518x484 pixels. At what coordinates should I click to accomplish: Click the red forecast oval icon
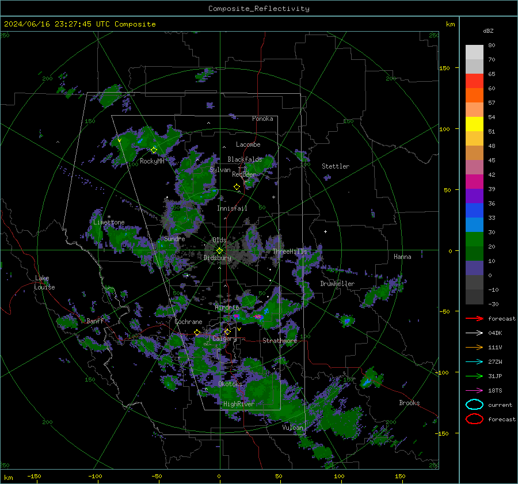(474, 419)
